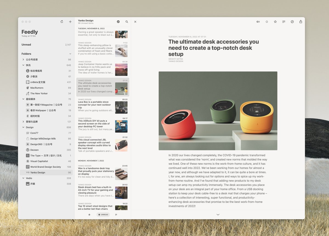
Task: Select the UNREAD filter pill
Action: pos(103,215)
